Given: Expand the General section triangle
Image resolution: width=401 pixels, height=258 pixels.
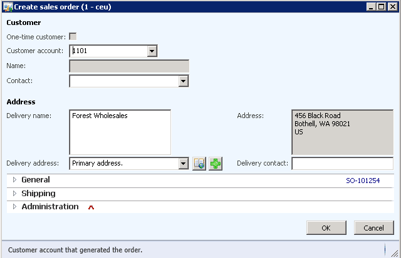Looking at the screenshot, I should point(14,180).
